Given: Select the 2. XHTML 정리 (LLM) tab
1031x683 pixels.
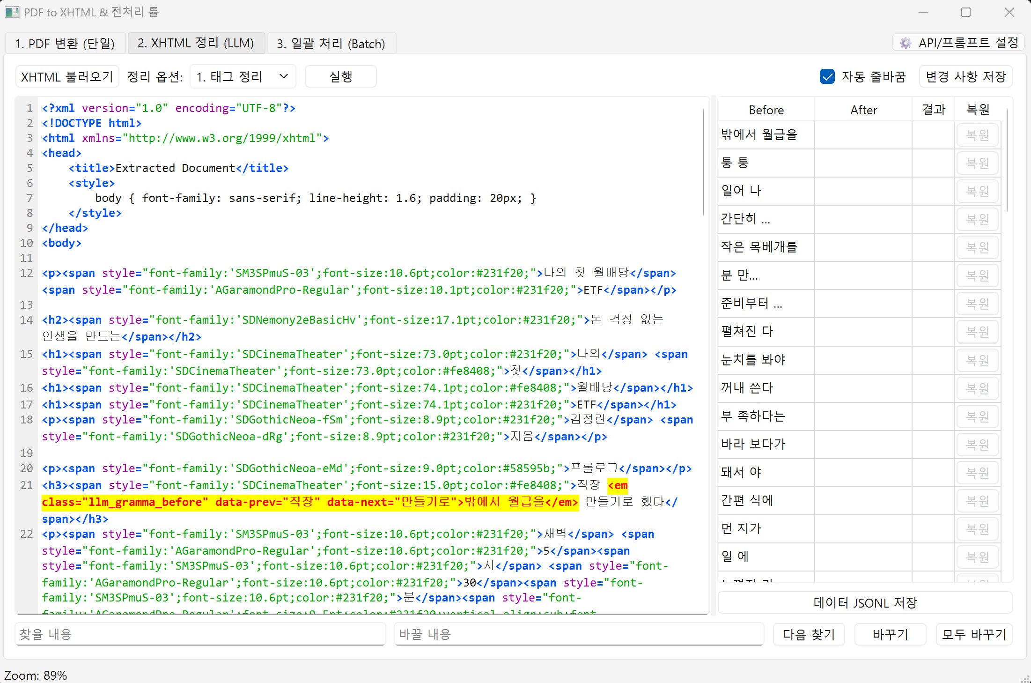Looking at the screenshot, I should (196, 44).
